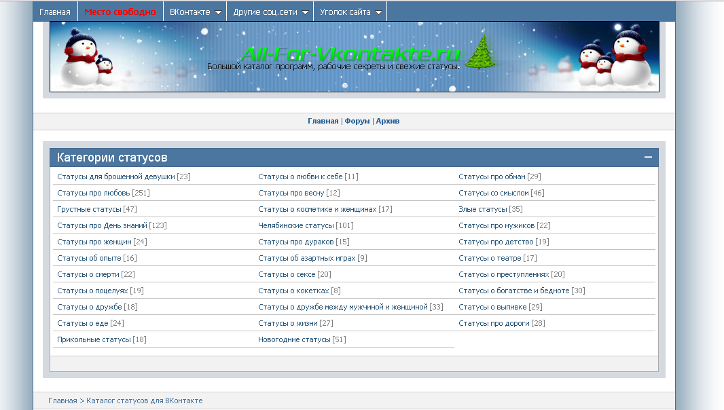Open Статусы о богатстве и бедноте
This screenshot has height=410, width=724.
(514, 291)
